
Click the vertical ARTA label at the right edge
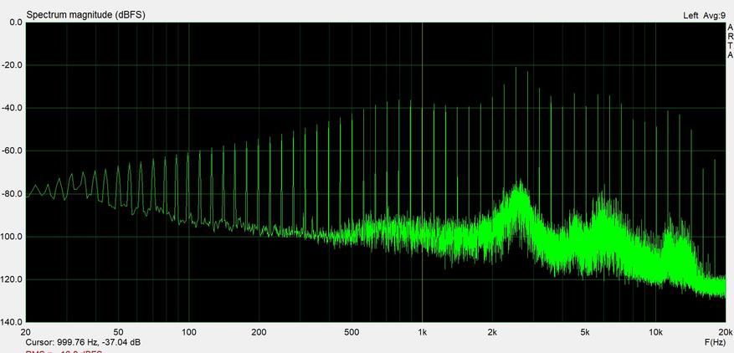(x=731, y=41)
